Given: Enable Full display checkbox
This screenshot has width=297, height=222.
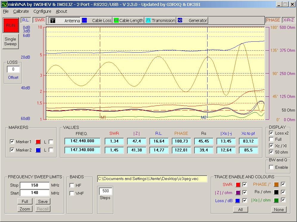Looking at the screenshot, I should pos(271,139).
